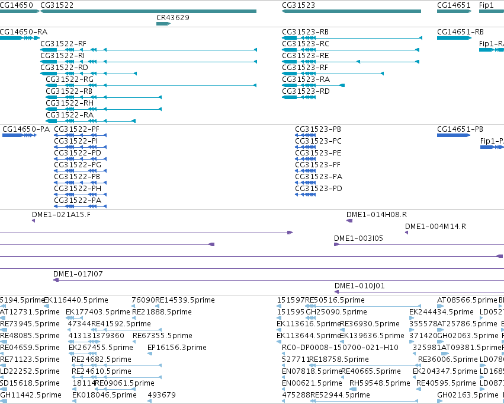Click transcript label CG31522-RF
This screenshot has height=404, width=504.
[63, 44]
